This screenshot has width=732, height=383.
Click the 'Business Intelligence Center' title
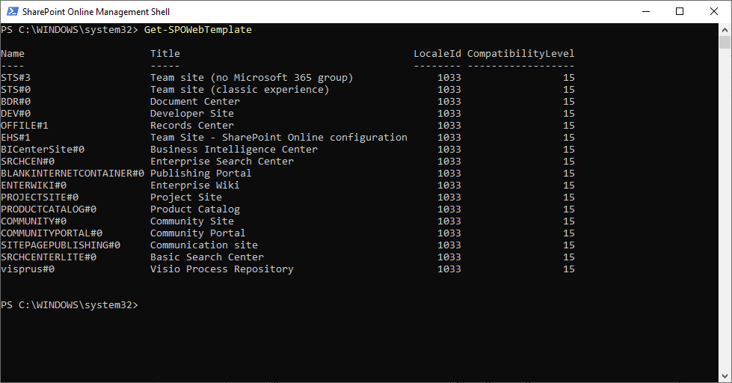[x=233, y=150]
